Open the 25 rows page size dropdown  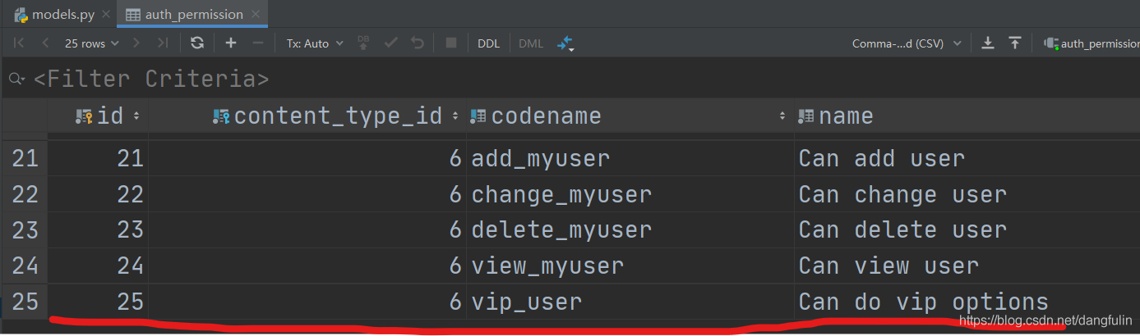(91, 43)
